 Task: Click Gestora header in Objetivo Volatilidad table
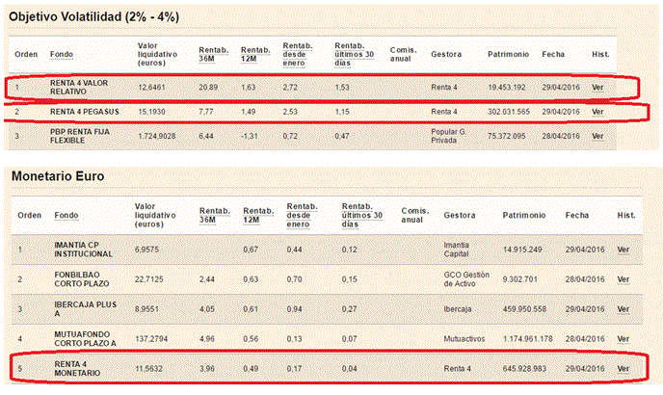446,55
